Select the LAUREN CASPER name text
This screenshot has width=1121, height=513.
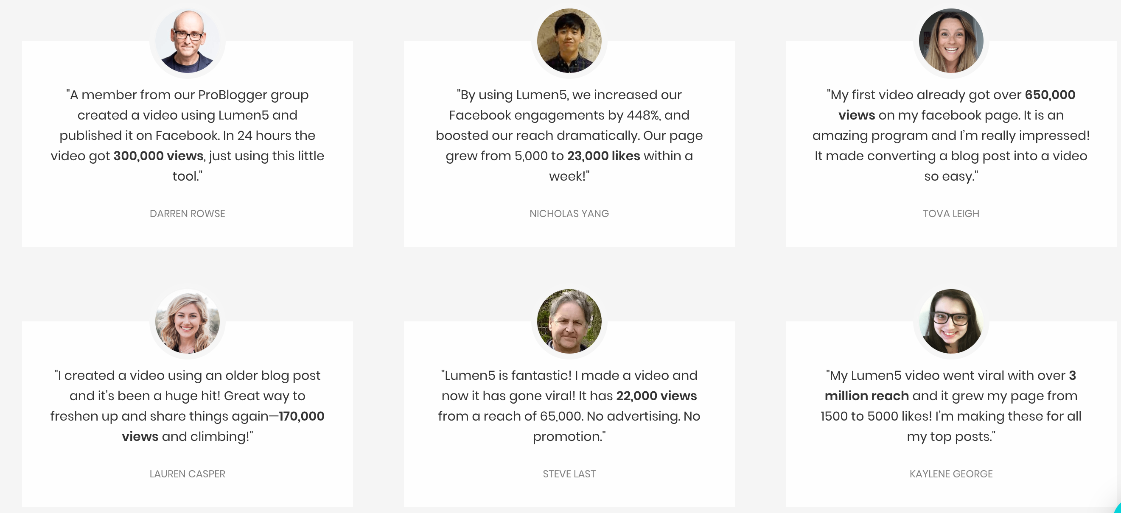(188, 474)
